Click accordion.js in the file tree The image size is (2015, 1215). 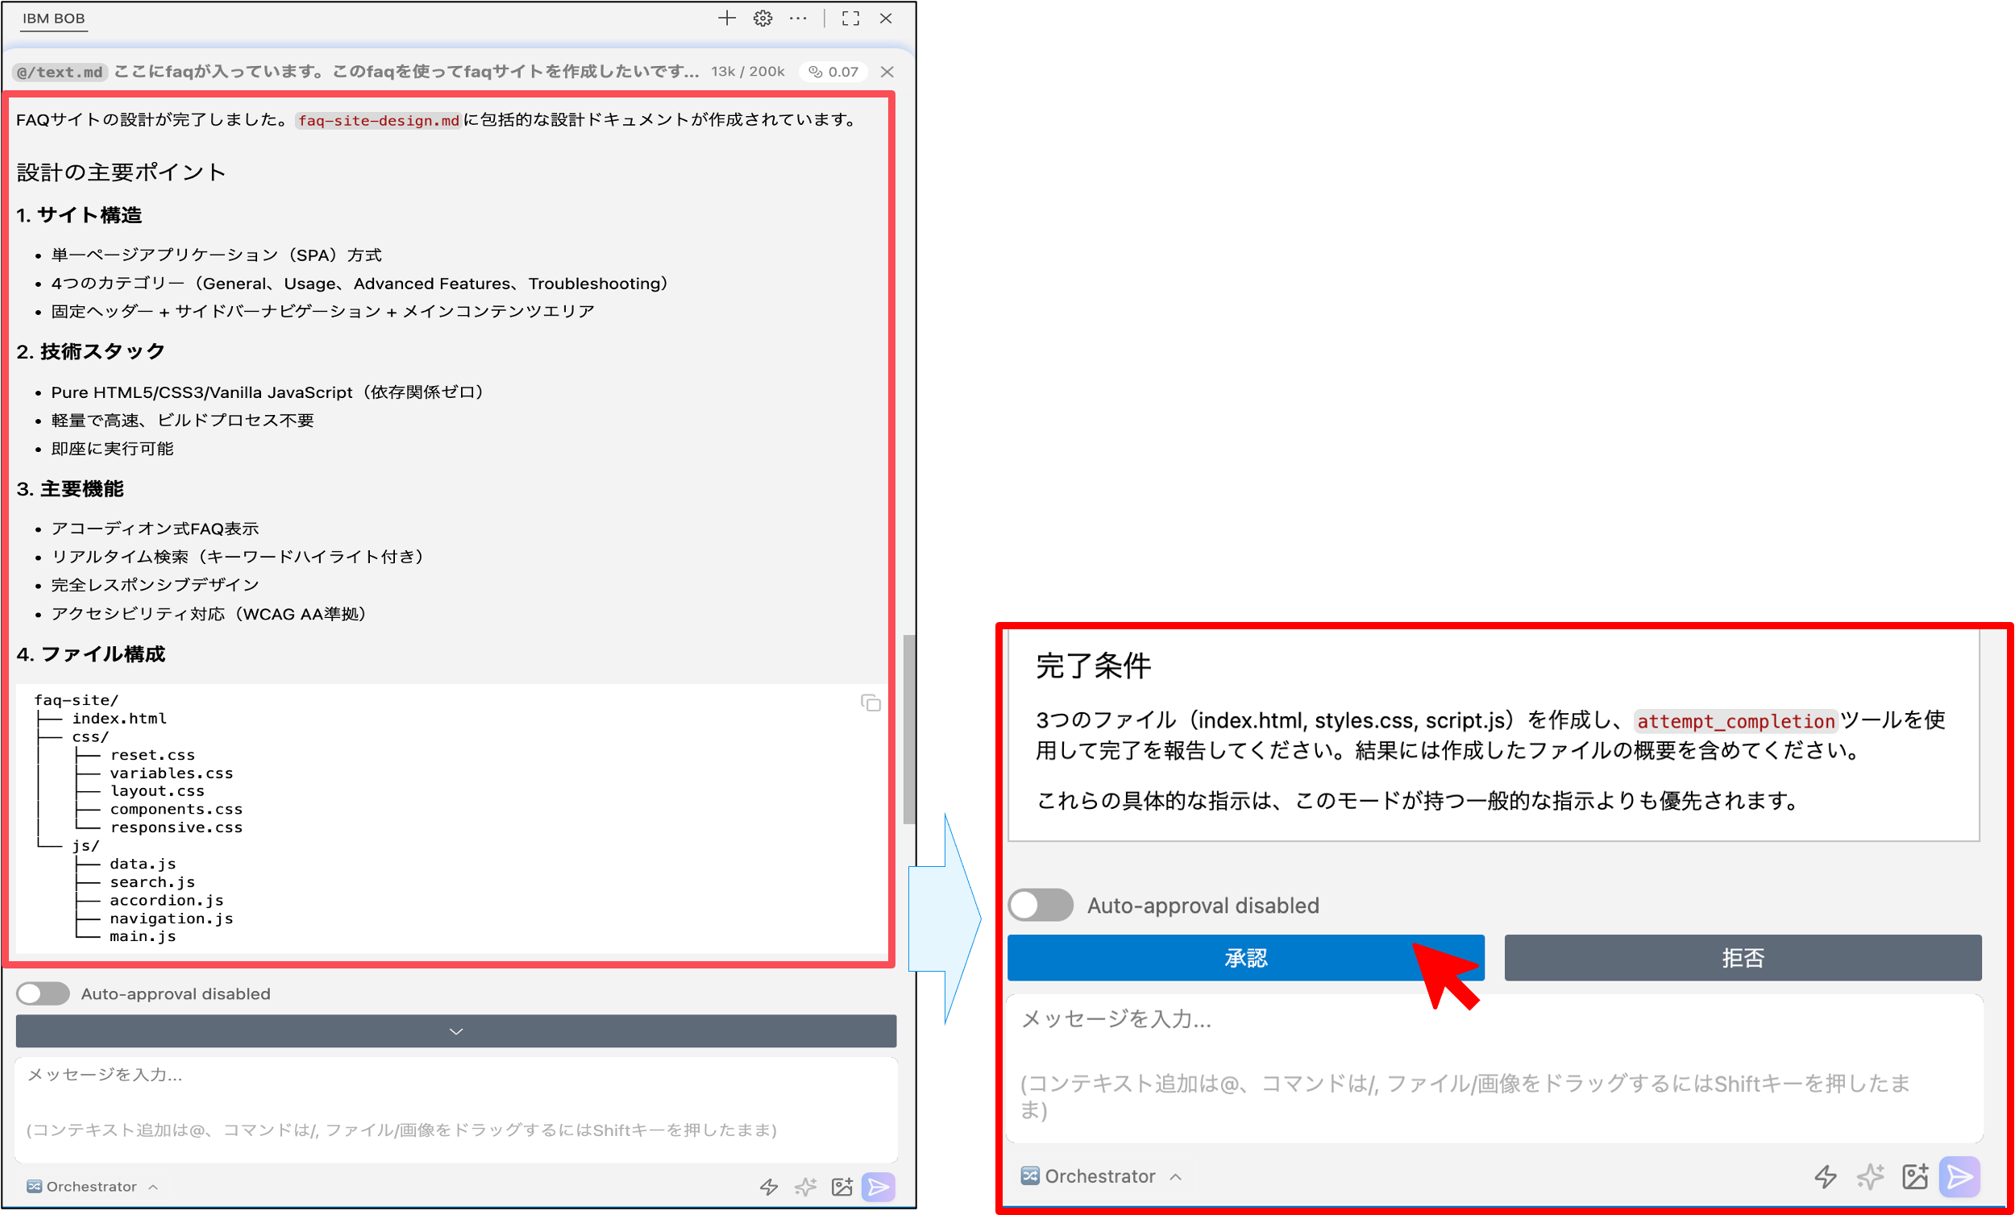[x=167, y=900]
